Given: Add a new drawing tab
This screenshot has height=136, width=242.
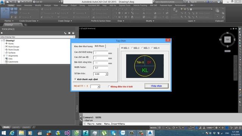Looking at the screenshot, I should pyautogui.click(x=25, y=25).
